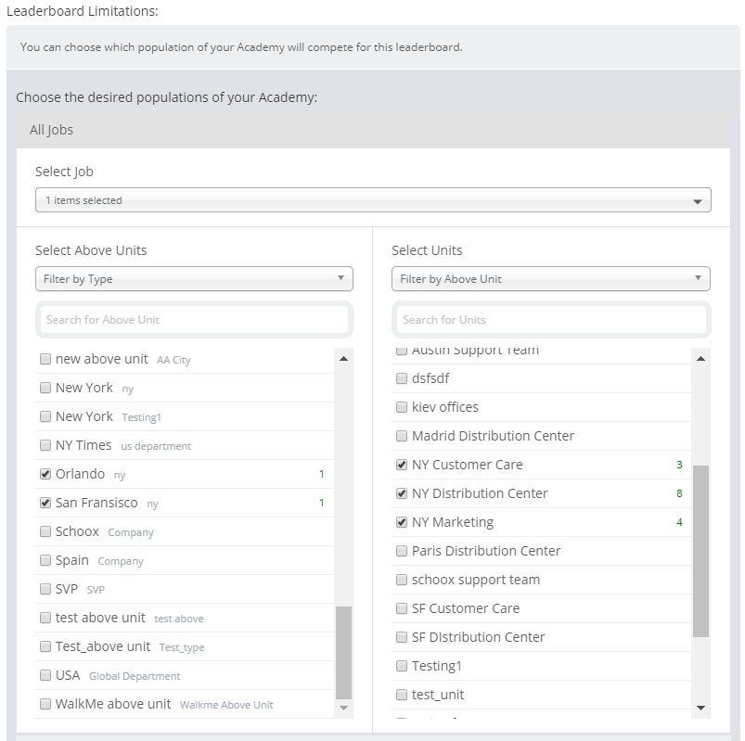Expand the Filter by Above Unit dropdown
The image size is (745, 741).
pyautogui.click(x=551, y=278)
